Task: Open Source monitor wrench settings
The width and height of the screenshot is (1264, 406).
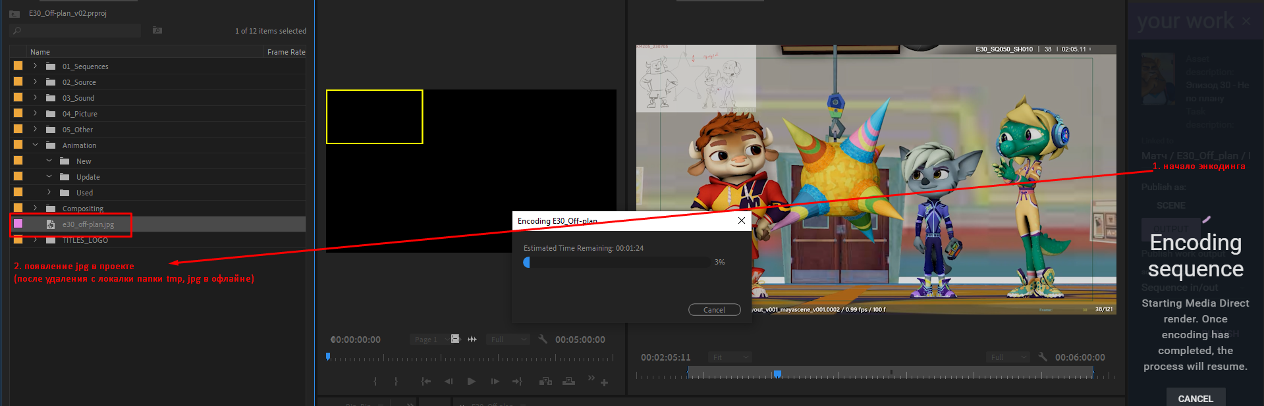Action: (x=543, y=339)
